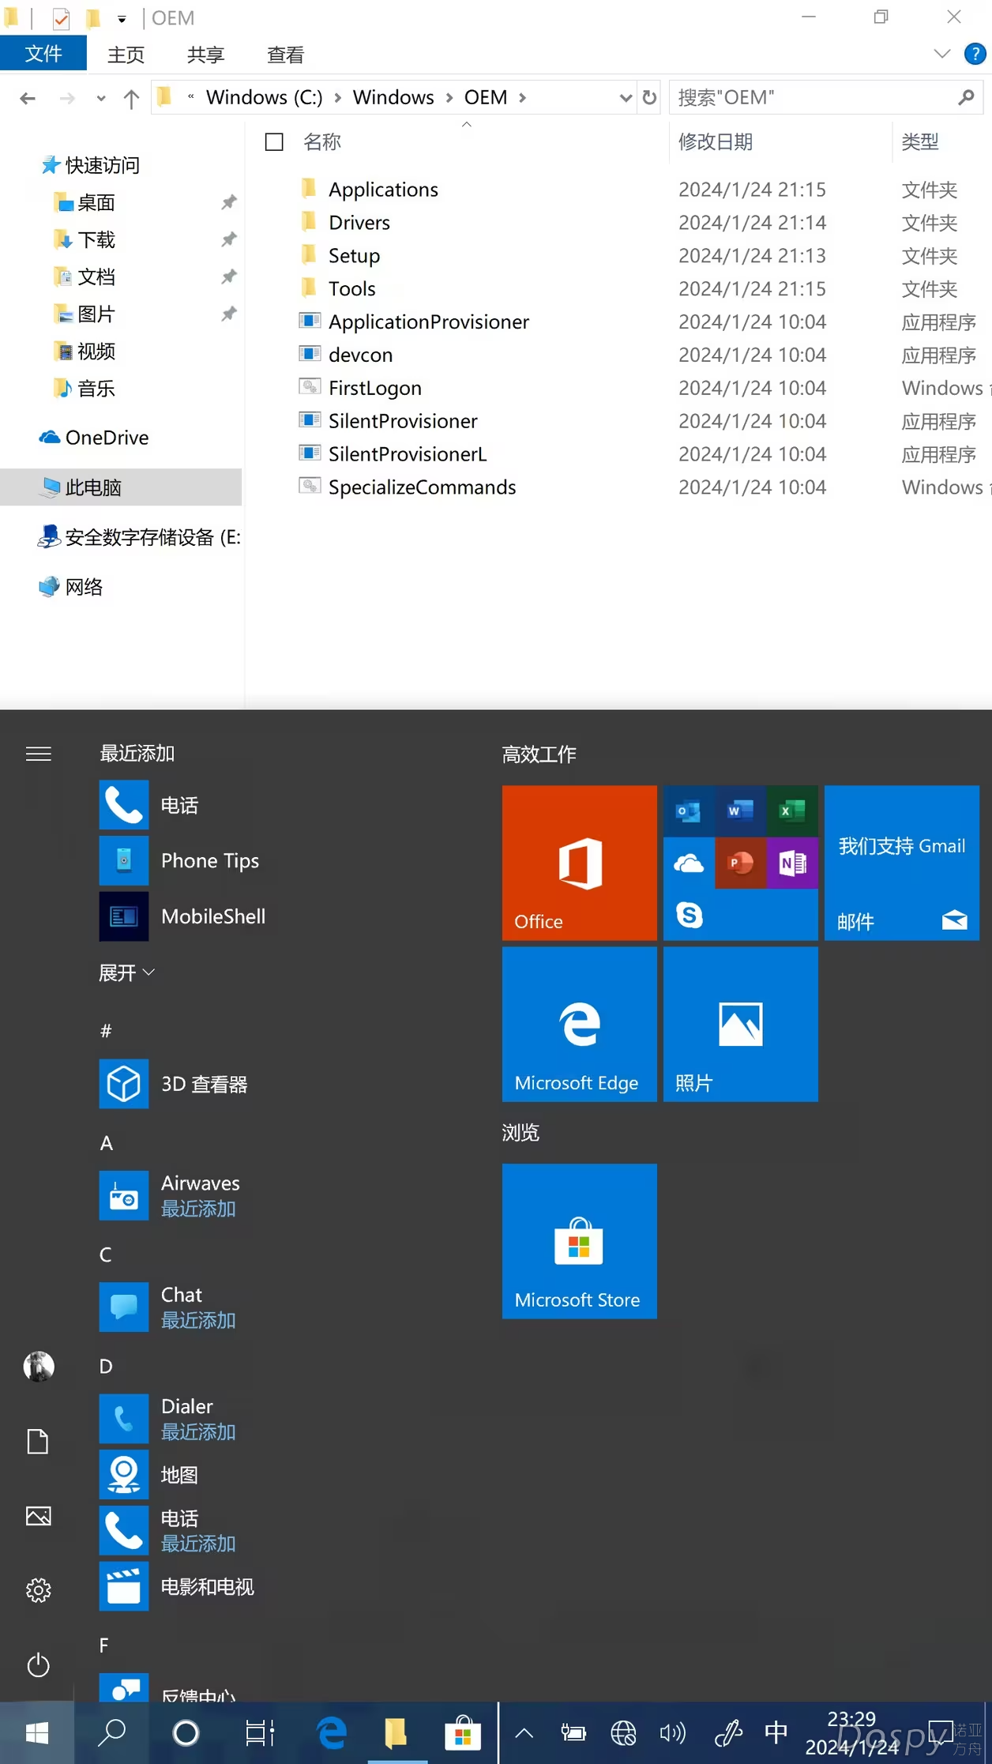Select the Drivers folder in file list
The image size is (992, 1764).
coord(359,223)
